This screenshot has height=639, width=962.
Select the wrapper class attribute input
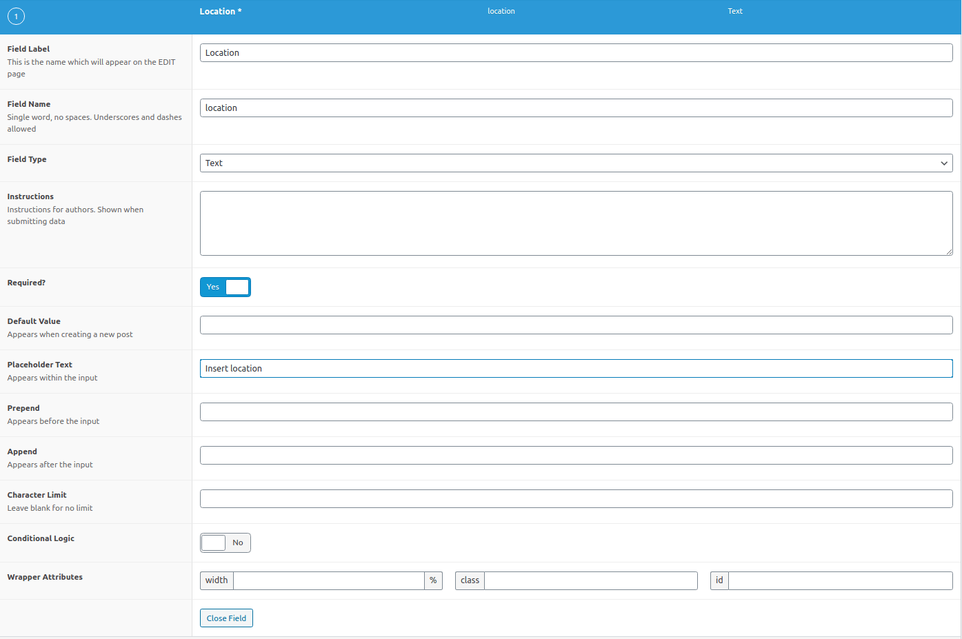(x=590, y=580)
